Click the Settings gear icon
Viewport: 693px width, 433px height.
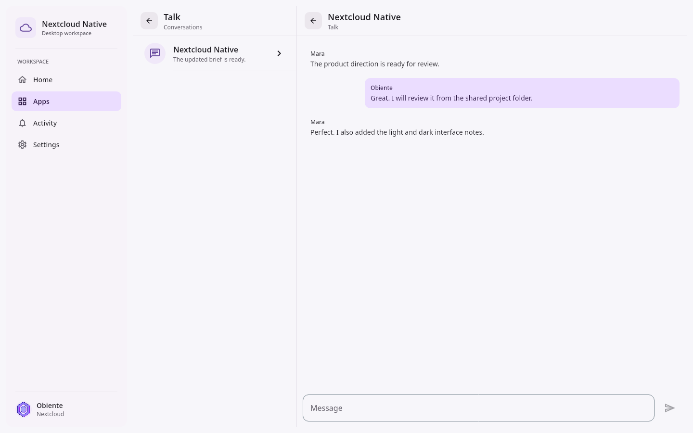tap(22, 145)
